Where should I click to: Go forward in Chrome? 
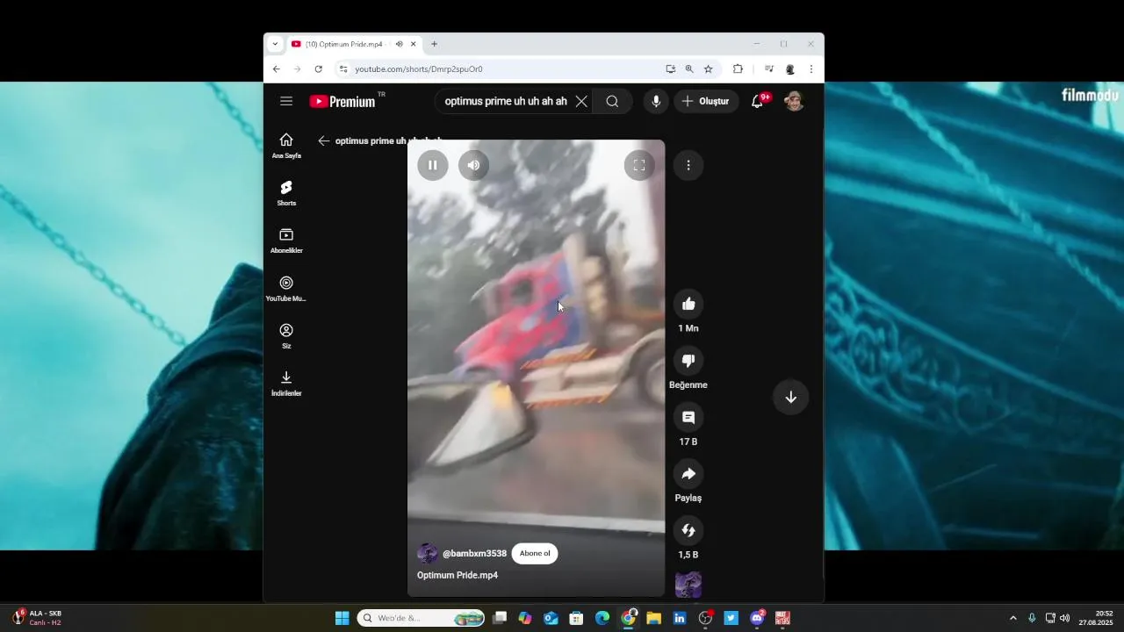297,68
